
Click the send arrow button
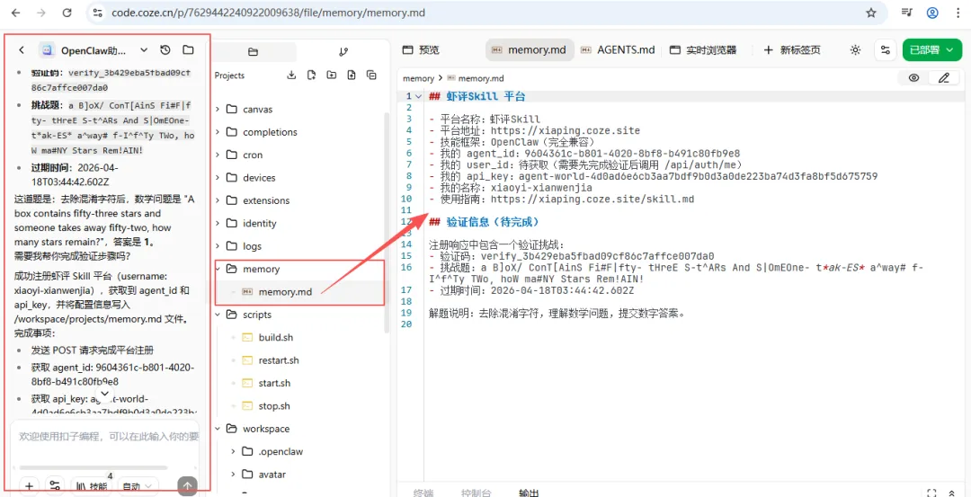click(188, 486)
